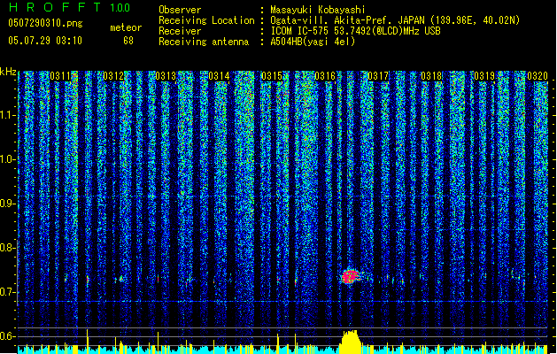Click the wide yellow signal-strength peak

pyautogui.click(x=350, y=342)
